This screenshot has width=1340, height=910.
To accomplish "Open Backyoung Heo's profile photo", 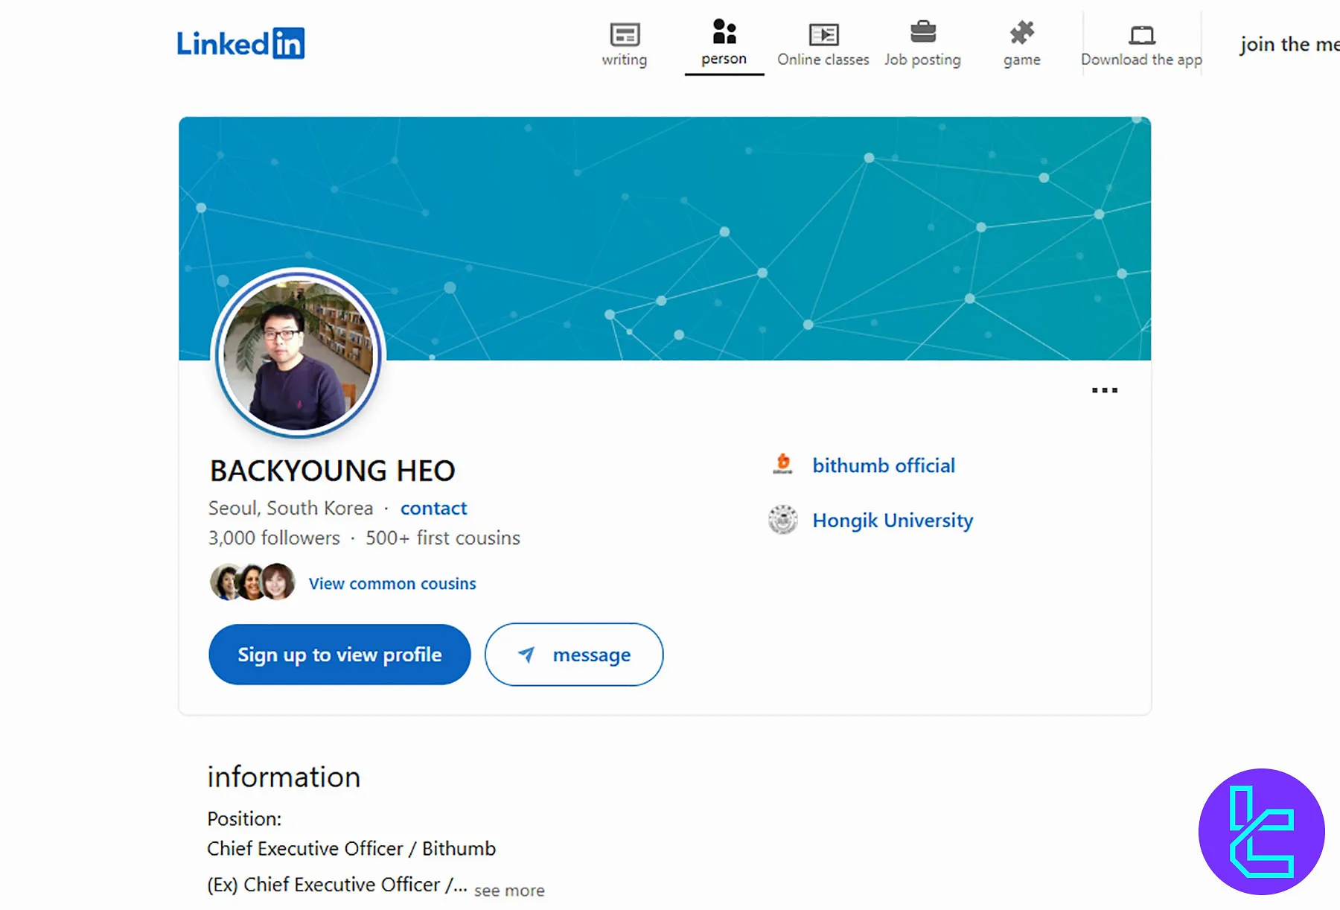I will coord(299,354).
